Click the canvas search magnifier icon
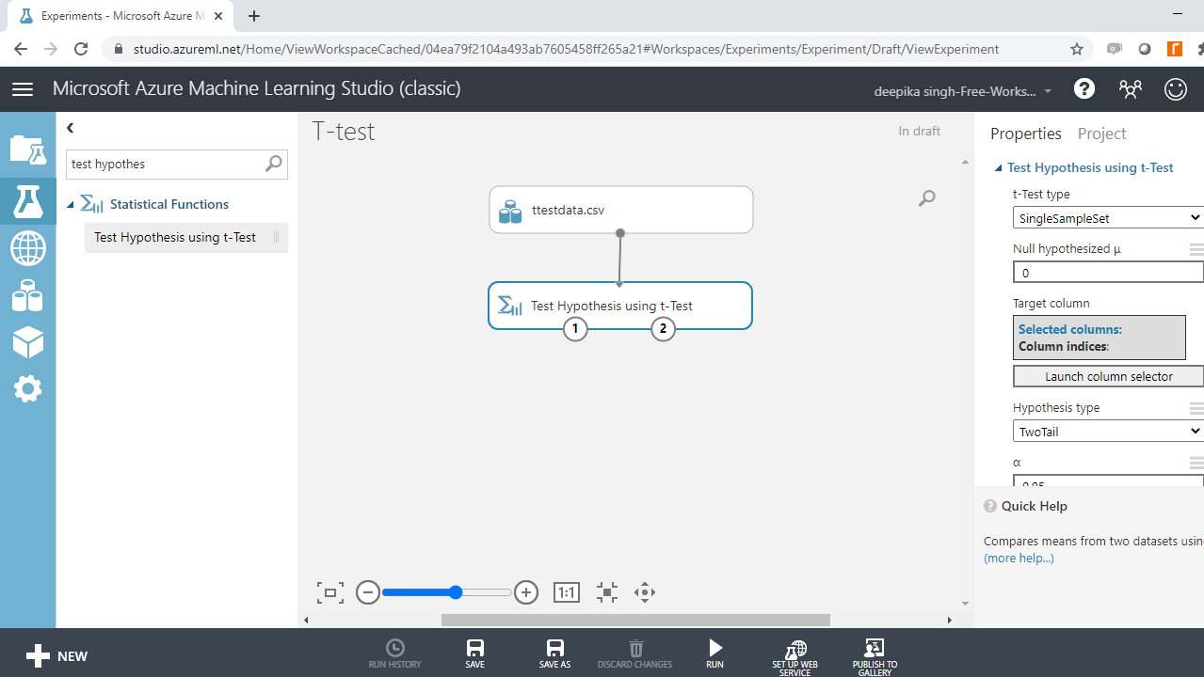The width and height of the screenshot is (1204, 677). pos(927,197)
